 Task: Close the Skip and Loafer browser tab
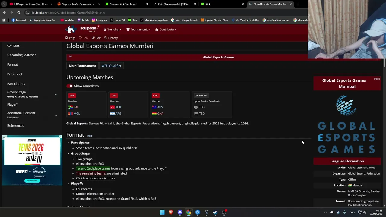click(99, 4)
